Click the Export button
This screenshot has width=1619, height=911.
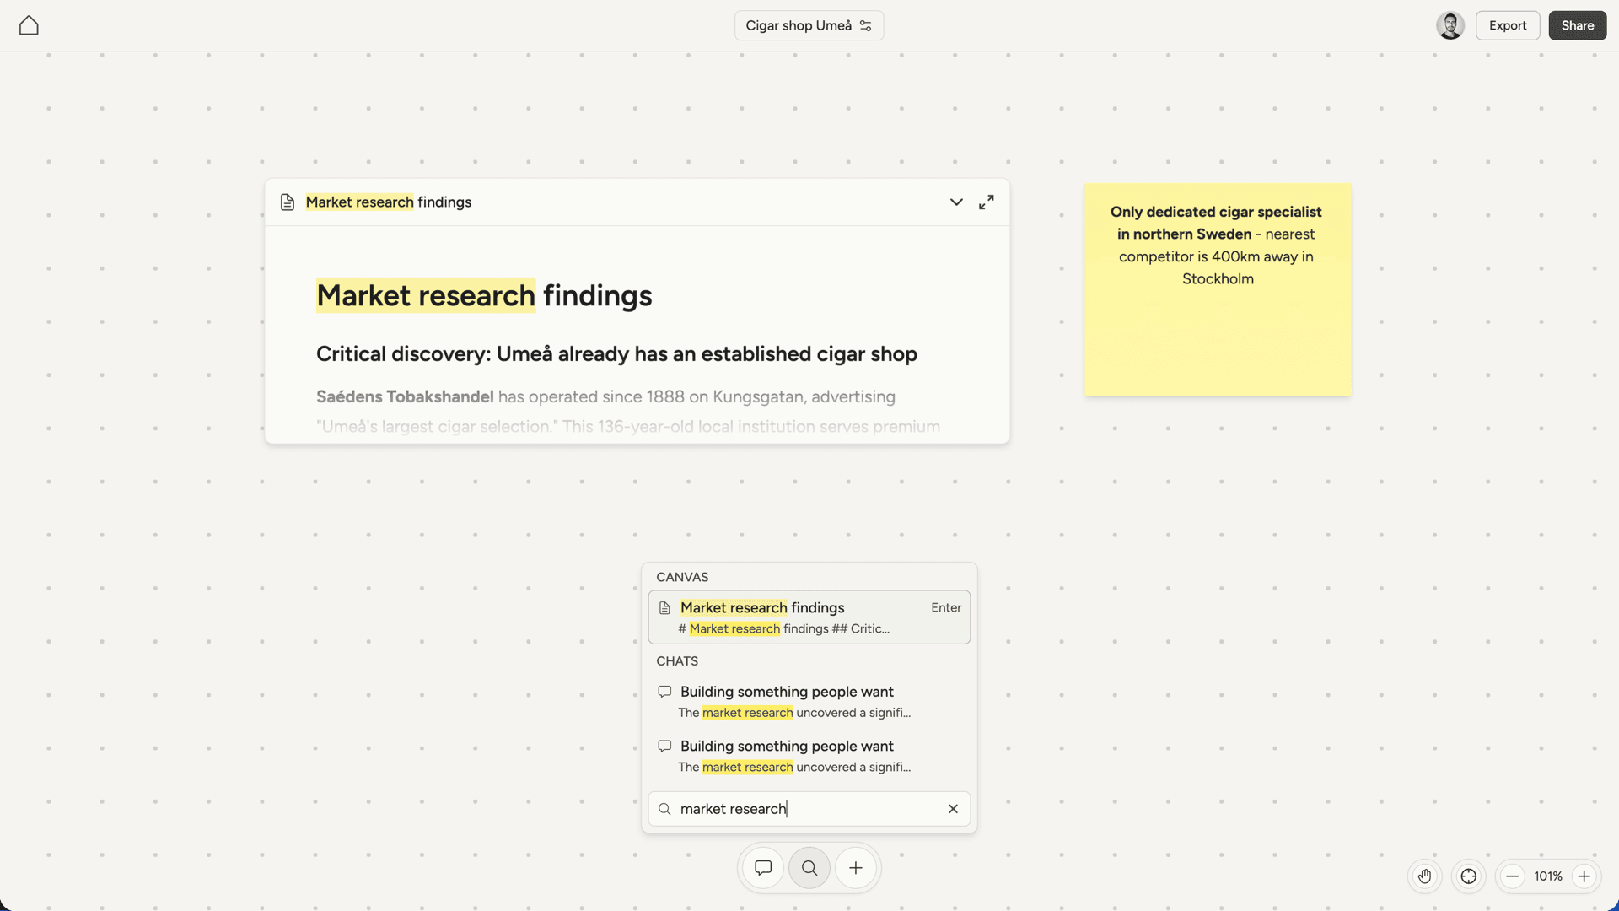click(1507, 25)
